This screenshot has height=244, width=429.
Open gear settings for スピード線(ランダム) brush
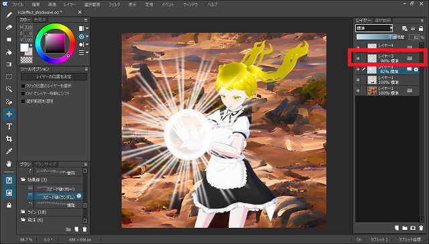pyautogui.click(x=79, y=196)
